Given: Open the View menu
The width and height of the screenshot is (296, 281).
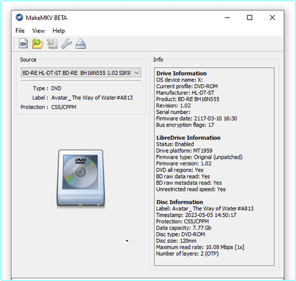Looking at the screenshot, I should pyautogui.click(x=38, y=31).
